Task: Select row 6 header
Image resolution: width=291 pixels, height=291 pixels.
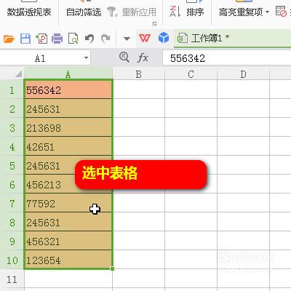Action: click(12, 185)
